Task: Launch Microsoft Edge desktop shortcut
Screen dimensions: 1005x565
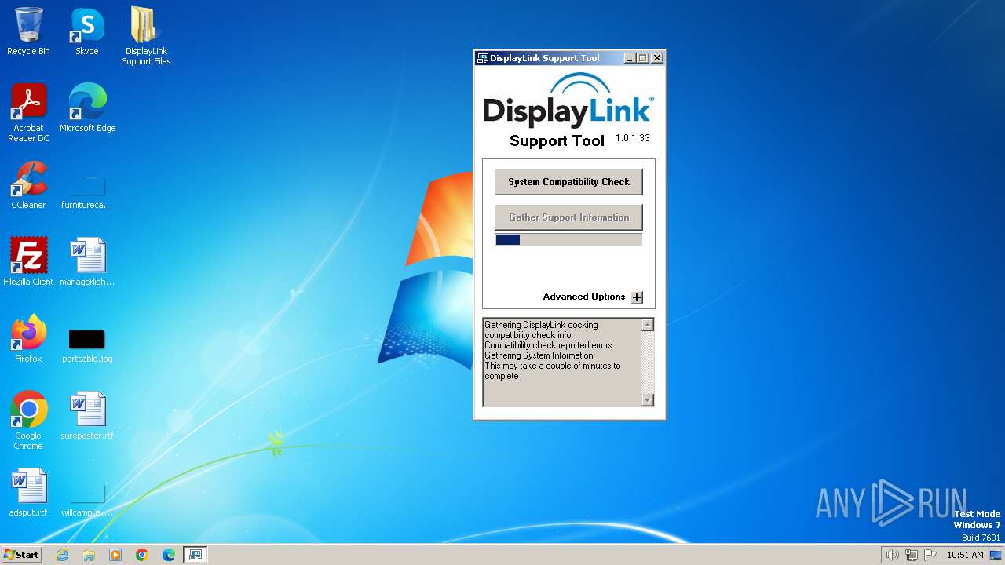Action: [x=87, y=108]
